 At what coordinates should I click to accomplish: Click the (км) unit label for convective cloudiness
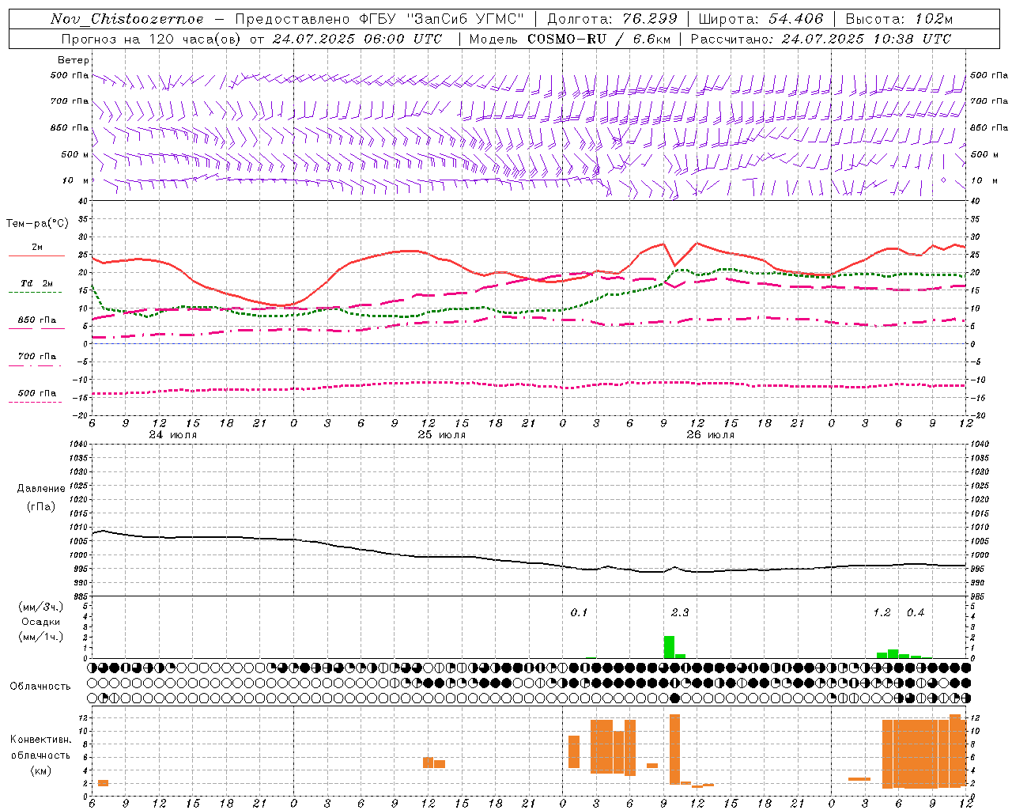click(x=40, y=770)
